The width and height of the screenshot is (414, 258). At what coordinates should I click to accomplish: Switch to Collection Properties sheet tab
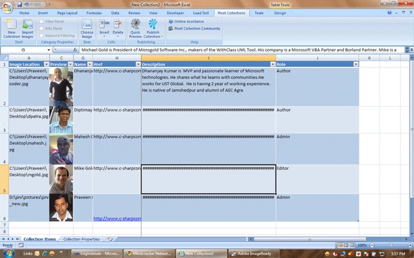tap(82, 240)
